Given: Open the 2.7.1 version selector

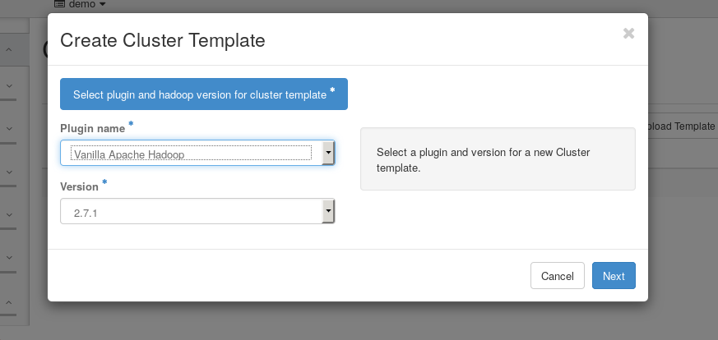Looking at the screenshot, I should pos(191,212).
